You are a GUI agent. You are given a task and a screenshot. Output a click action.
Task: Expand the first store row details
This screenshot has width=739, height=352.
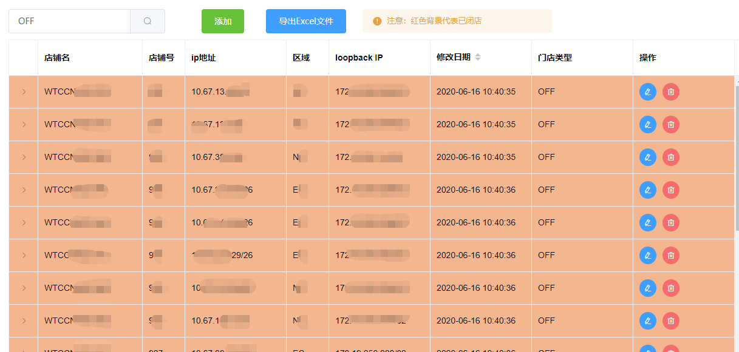pos(23,91)
